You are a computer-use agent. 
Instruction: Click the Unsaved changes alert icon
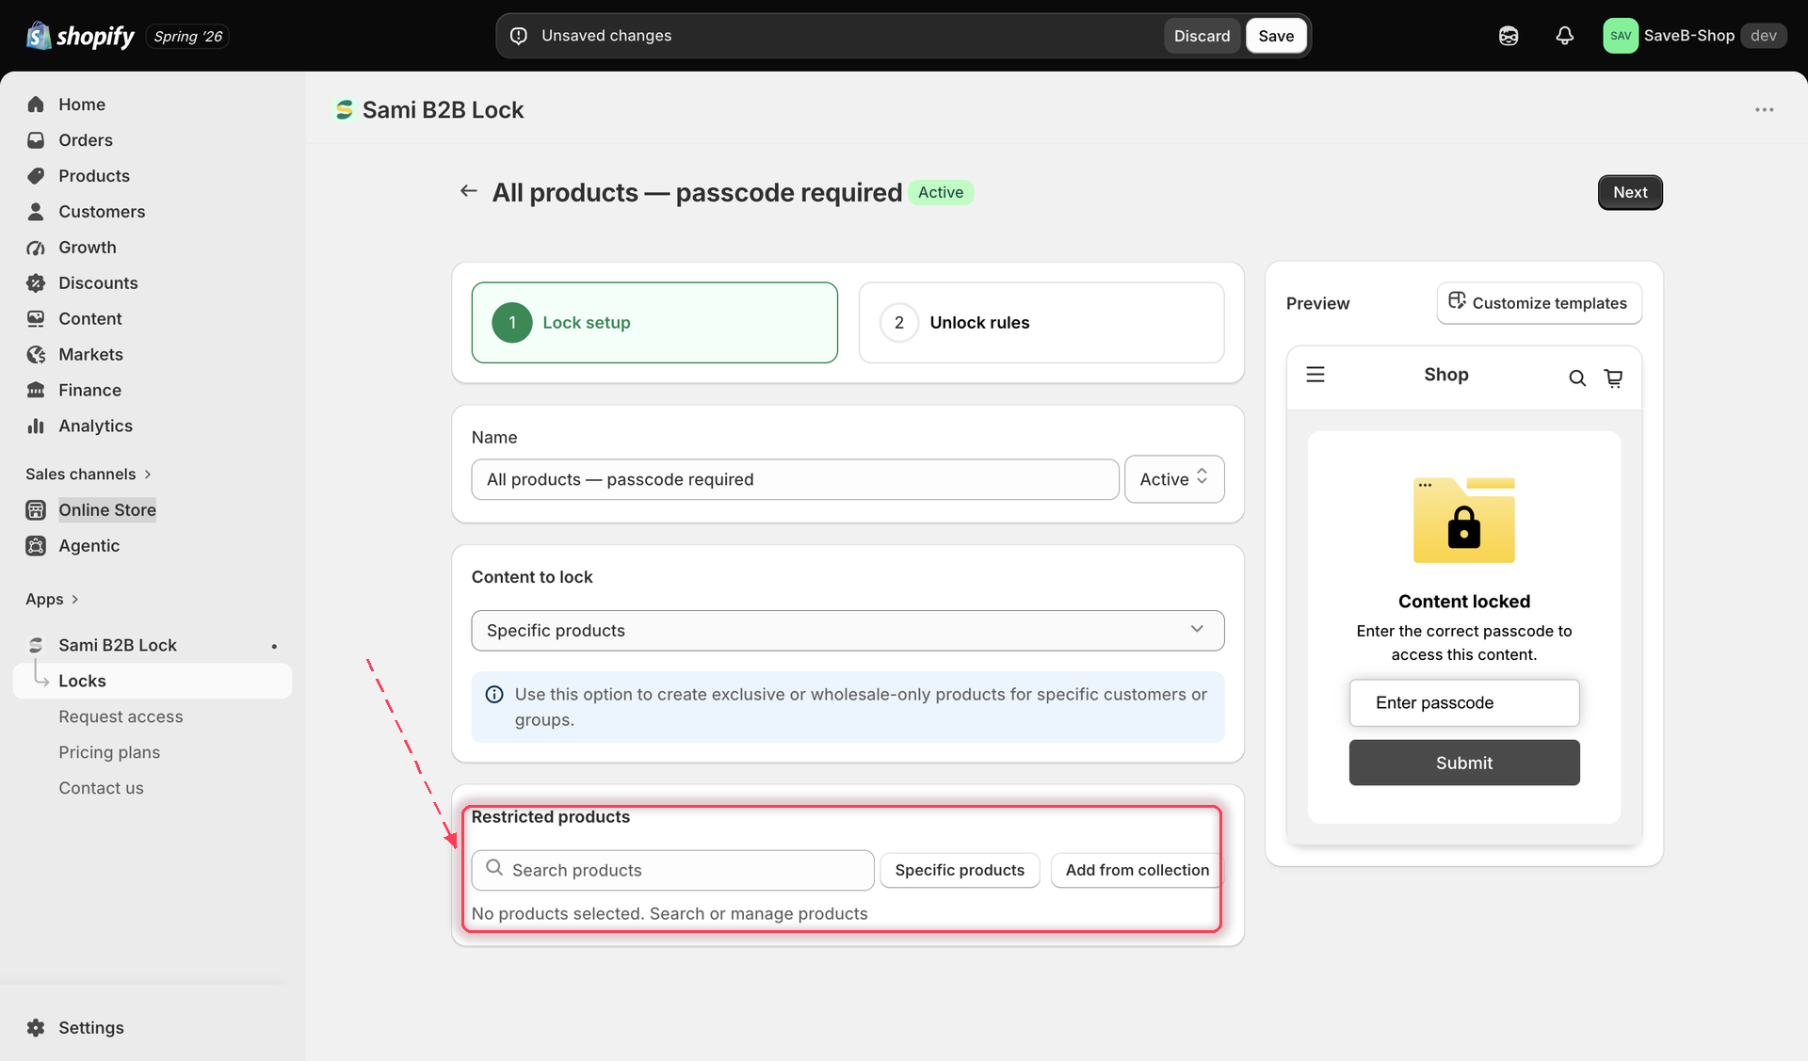coord(519,36)
